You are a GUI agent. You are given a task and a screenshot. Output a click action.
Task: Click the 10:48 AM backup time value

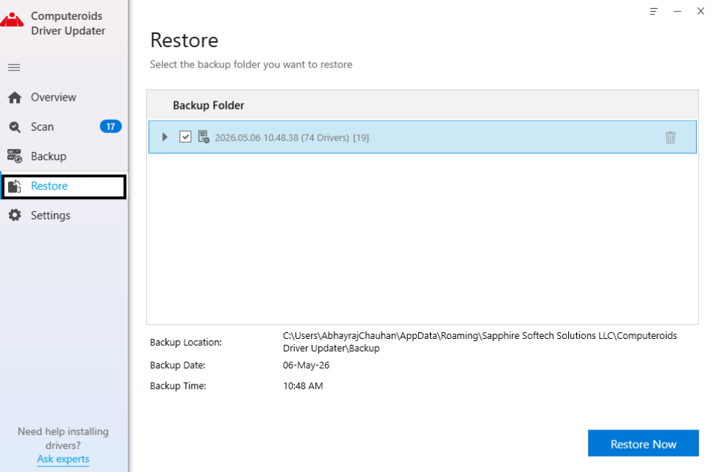click(303, 386)
